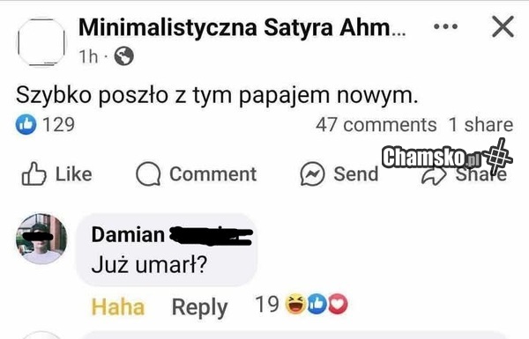
Task: Open the three-dots post options menu
Action: click(x=445, y=26)
